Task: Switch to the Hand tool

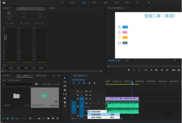Action: coord(65,102)
